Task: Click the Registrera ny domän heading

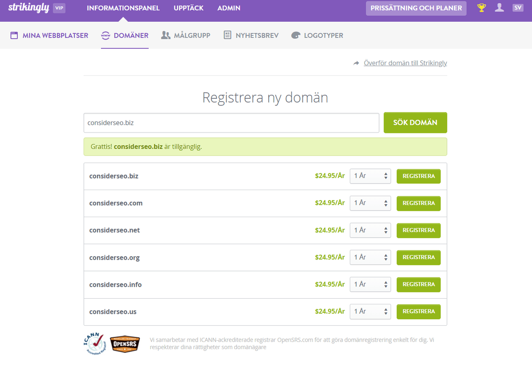Action: tap(265, 97)
